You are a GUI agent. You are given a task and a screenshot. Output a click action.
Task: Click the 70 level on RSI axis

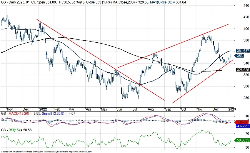click(247, 133)
